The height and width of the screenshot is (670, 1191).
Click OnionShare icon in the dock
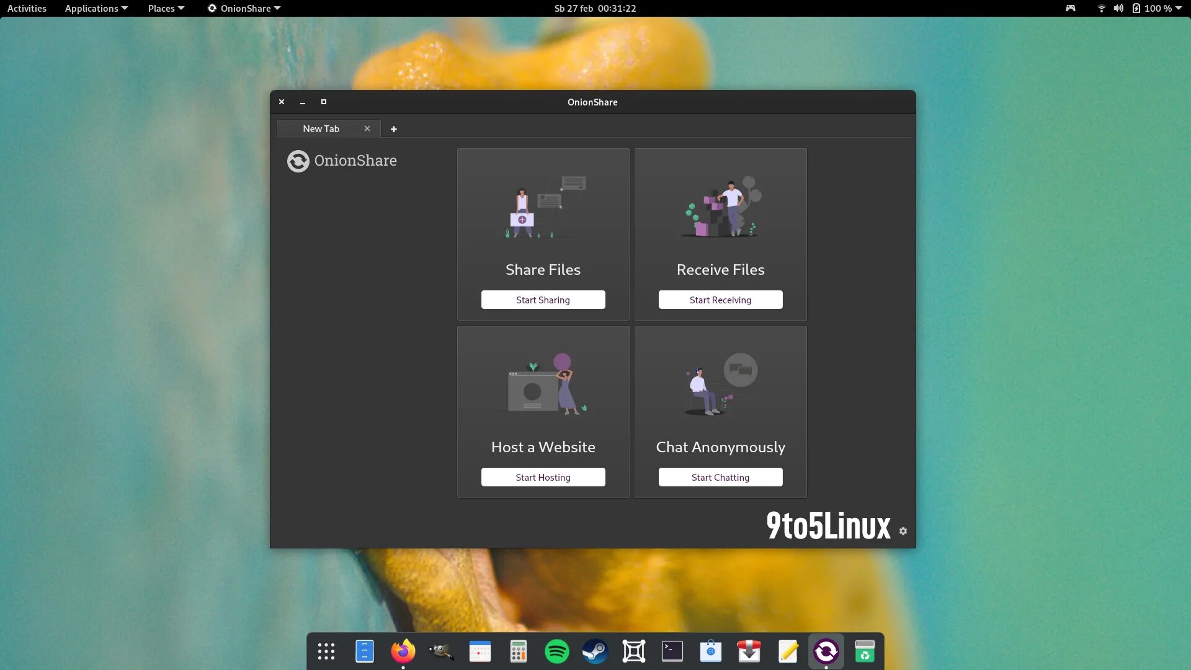click(826, 651)
